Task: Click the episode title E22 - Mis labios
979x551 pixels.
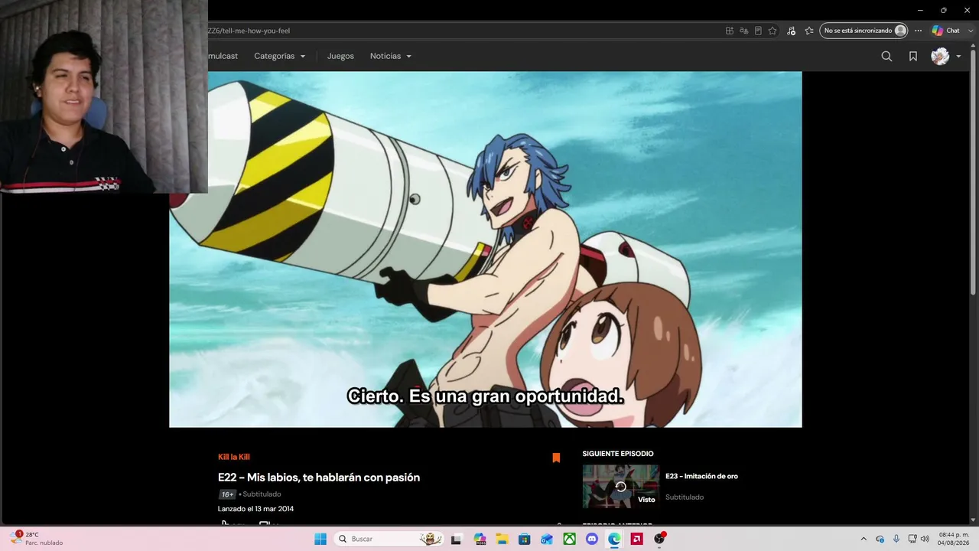Action: pyautogui.click(x=319, y=478)
